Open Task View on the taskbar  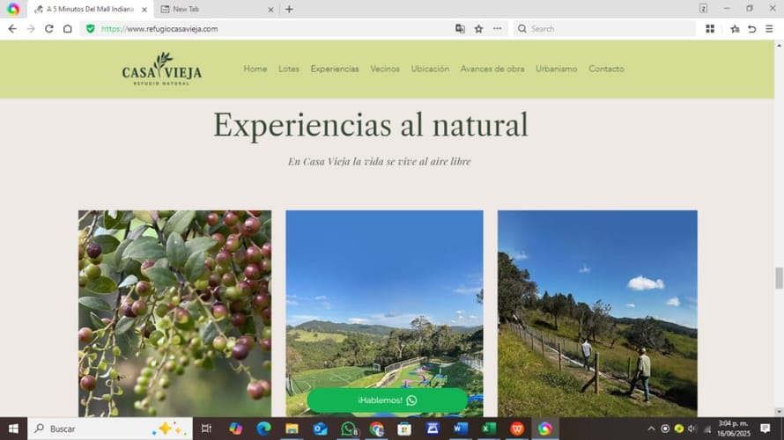[x=206, y=429]
